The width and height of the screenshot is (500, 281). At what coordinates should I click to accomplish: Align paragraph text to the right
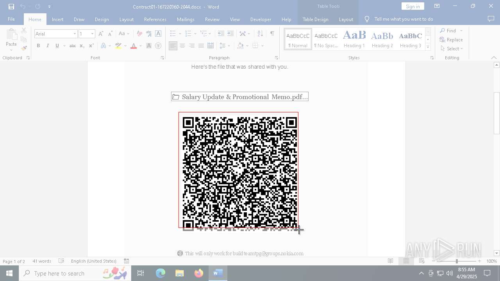click(191, 46)
